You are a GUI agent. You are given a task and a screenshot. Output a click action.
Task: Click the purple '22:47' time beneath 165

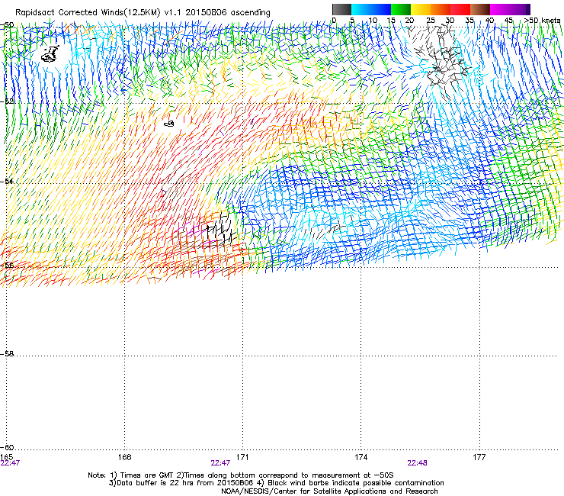pos(10,463)
